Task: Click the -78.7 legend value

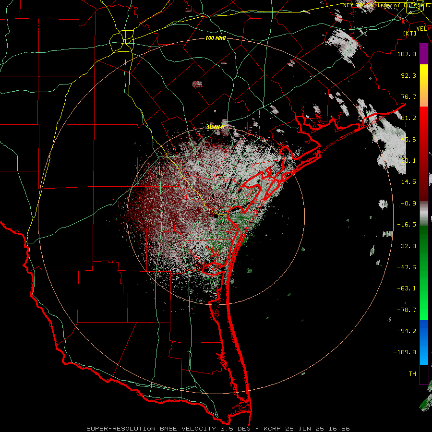Action: pyautogui.click(x=407, y=310)
